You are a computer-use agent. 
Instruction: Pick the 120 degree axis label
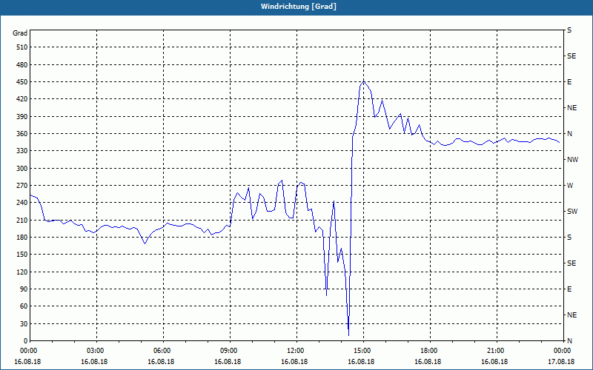point(22,272)
